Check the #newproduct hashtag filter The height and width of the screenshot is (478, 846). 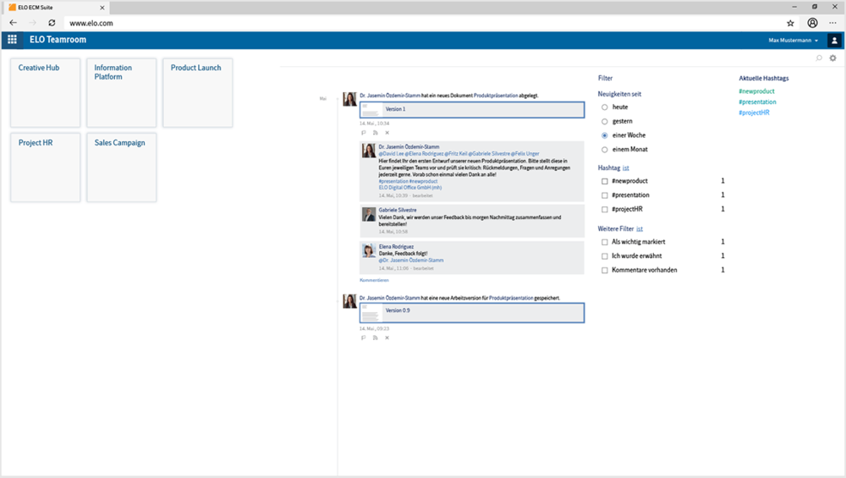pos(604,181)
